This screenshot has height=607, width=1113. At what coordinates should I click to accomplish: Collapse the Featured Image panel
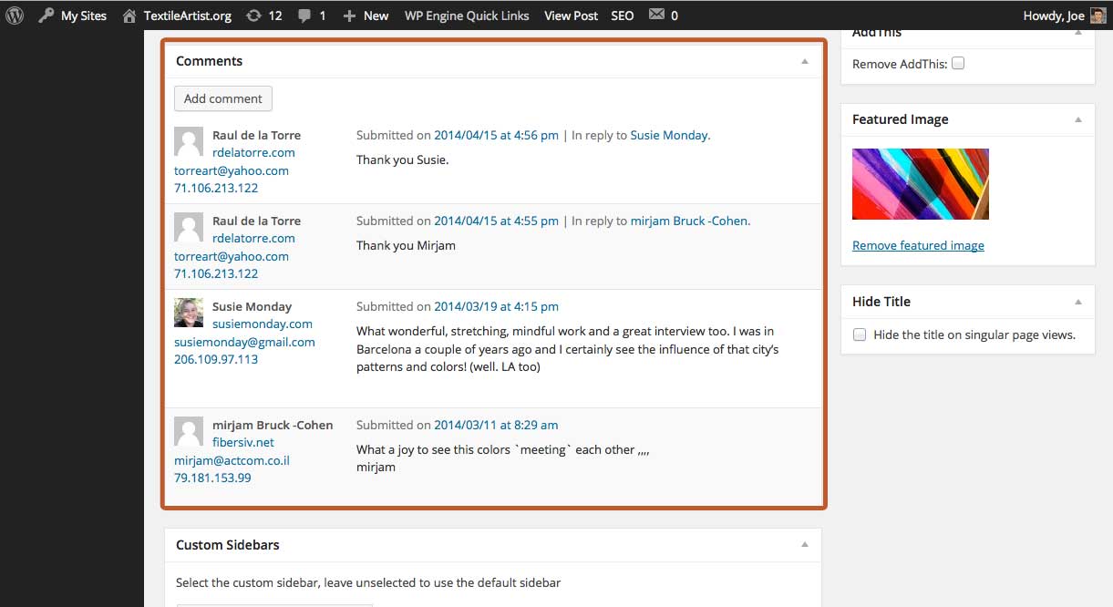[1078, 119]
